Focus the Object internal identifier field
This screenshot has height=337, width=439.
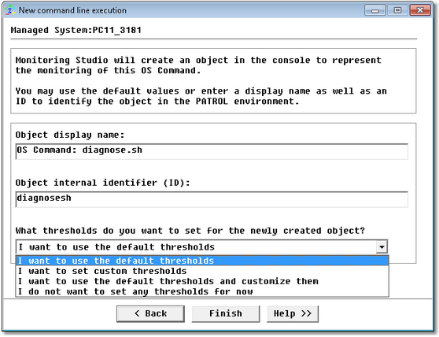pos(212,199)
